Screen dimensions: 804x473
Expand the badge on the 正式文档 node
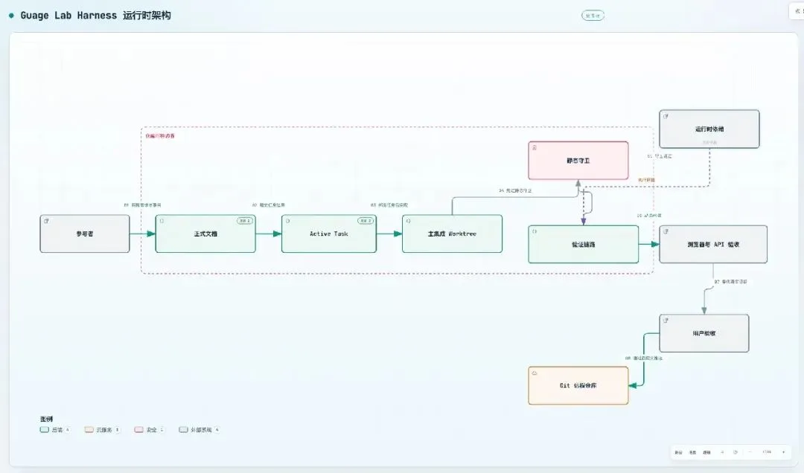click(245, 221)
